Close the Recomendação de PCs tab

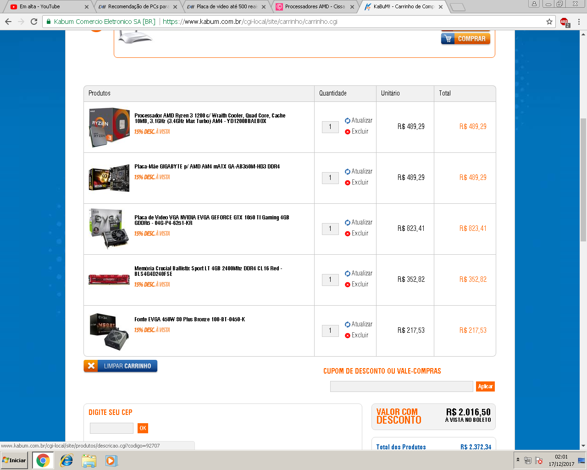pos(175,7)
